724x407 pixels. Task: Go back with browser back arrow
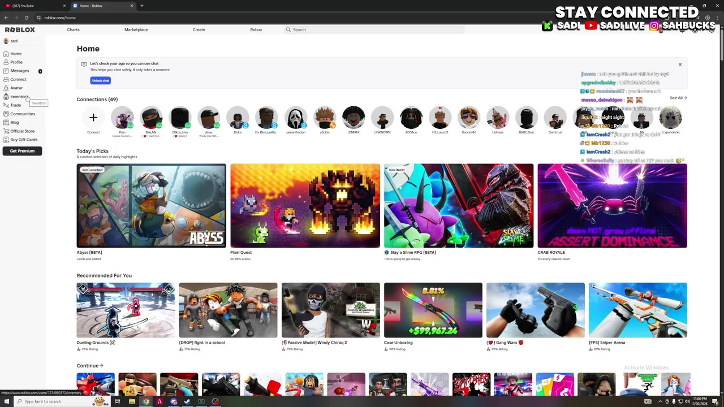pos(6,18)
